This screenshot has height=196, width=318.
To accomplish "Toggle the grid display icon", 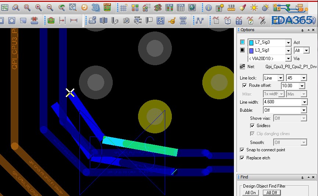I will point(124,7).
